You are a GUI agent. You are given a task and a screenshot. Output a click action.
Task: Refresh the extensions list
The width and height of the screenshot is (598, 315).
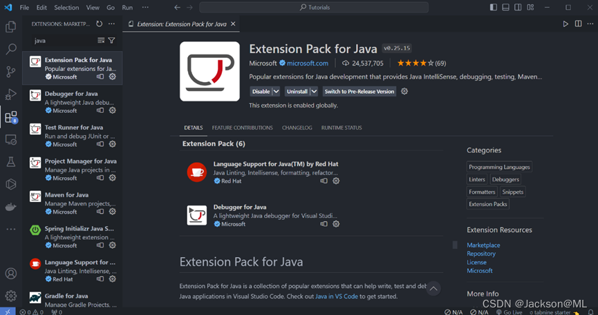tap(99, 24)
